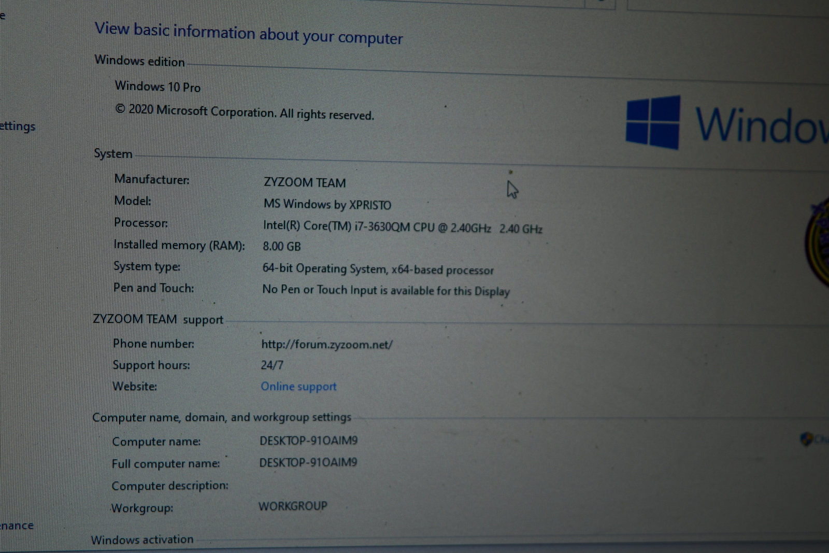
Task: Select the '64-bit Operating System' system type value
Action: tap(378, 269)
